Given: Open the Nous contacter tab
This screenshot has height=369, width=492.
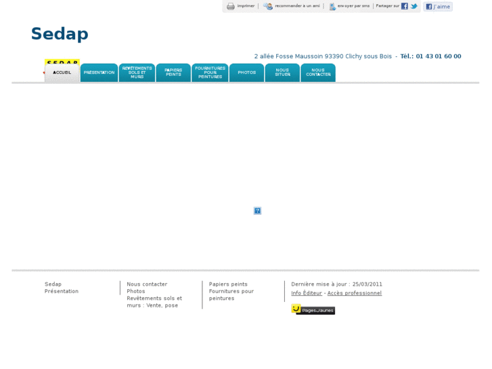Looking at the screenshot, I should coord(318,73).
